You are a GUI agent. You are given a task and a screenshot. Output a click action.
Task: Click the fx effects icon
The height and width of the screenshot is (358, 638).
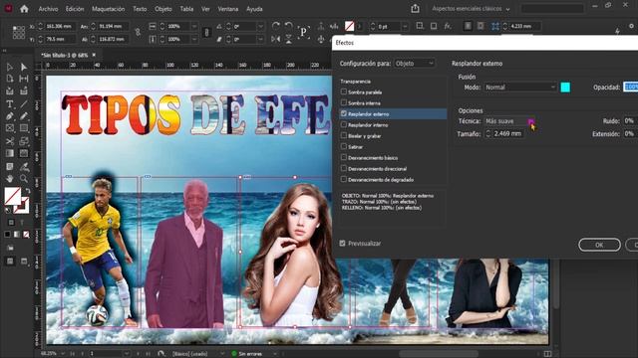click(x=448, y=26)
